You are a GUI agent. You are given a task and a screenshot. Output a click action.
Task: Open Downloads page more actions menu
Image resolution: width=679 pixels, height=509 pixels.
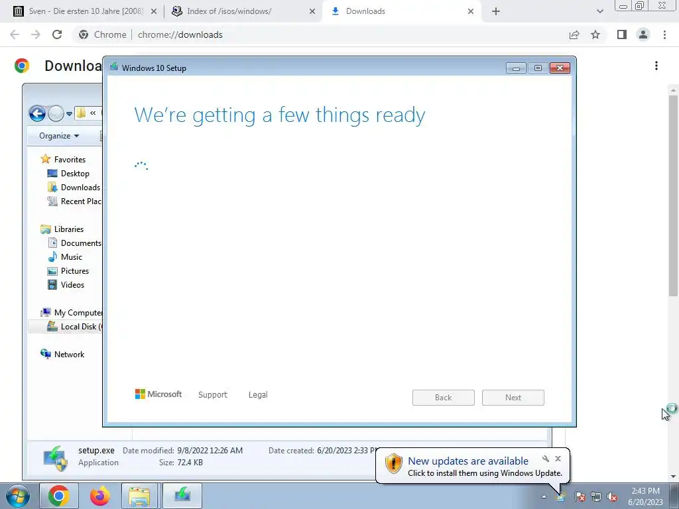tap(656, 66)
